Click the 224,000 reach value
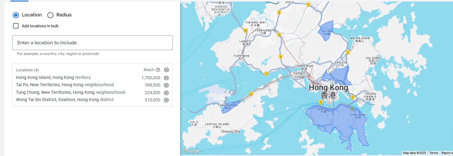Screen dimensions: 453x156 click(152, 93)
